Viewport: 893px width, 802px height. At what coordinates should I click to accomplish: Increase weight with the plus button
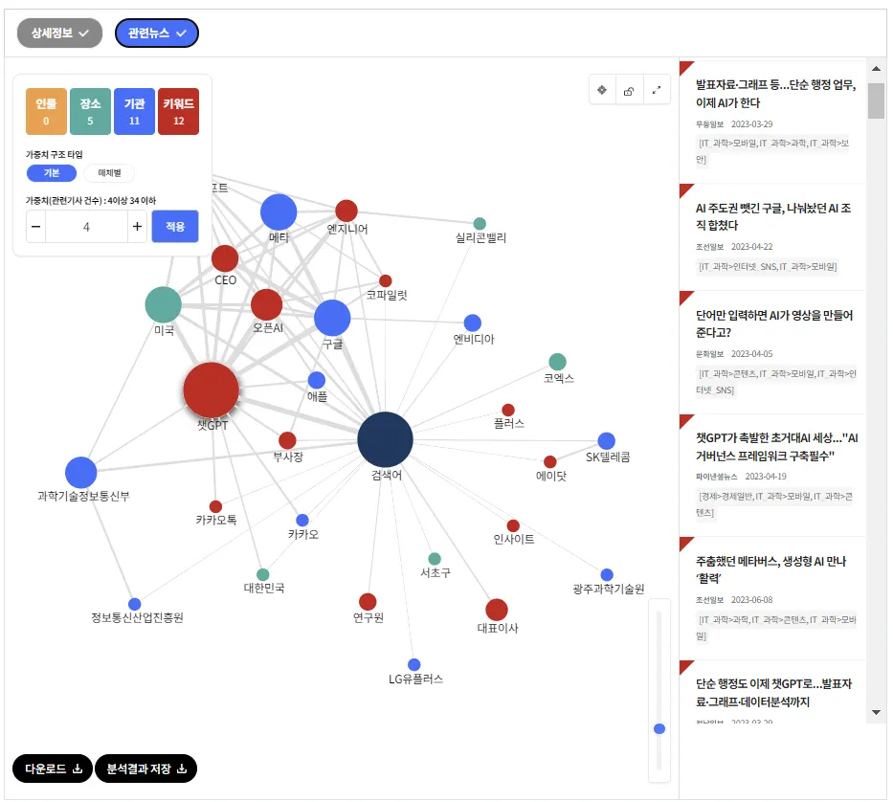137,227
